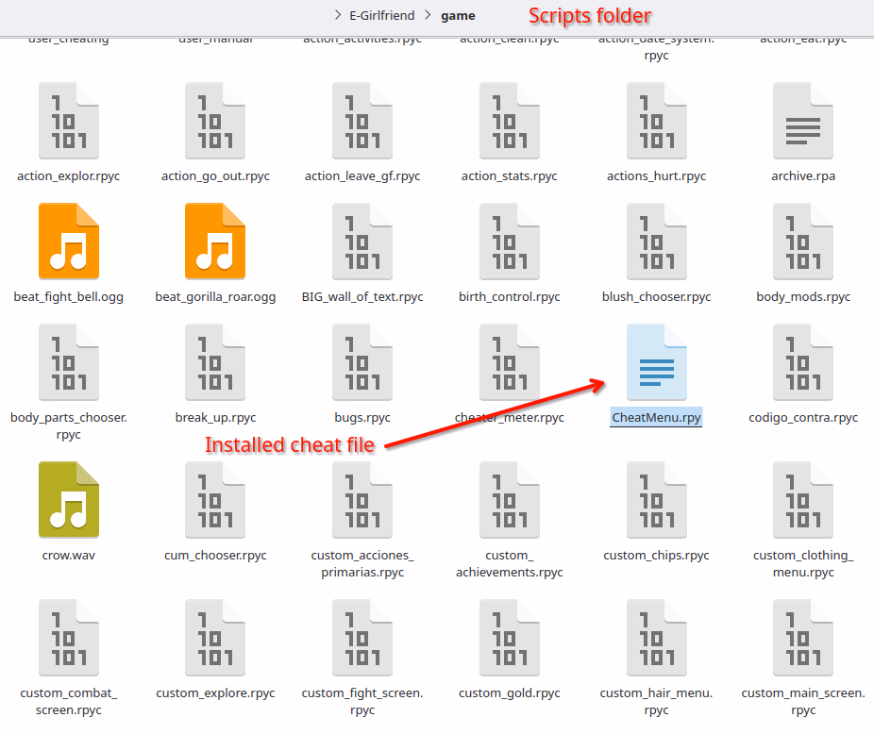Select the CheatMenu.rpy file icon
The height and width of the screenshot is (734, 874).
[656, 362]
